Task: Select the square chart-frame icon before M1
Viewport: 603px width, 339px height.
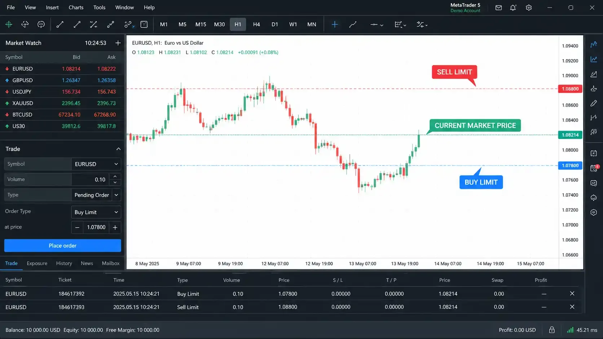Action: (x=144, y=24)
